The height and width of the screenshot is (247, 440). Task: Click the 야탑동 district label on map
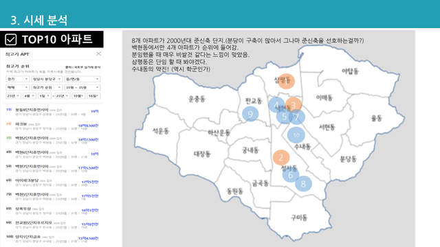click(350, 71)
